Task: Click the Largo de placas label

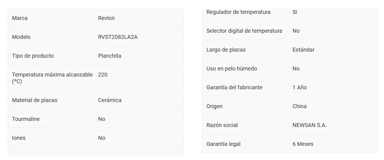Action: pos(226,50)
